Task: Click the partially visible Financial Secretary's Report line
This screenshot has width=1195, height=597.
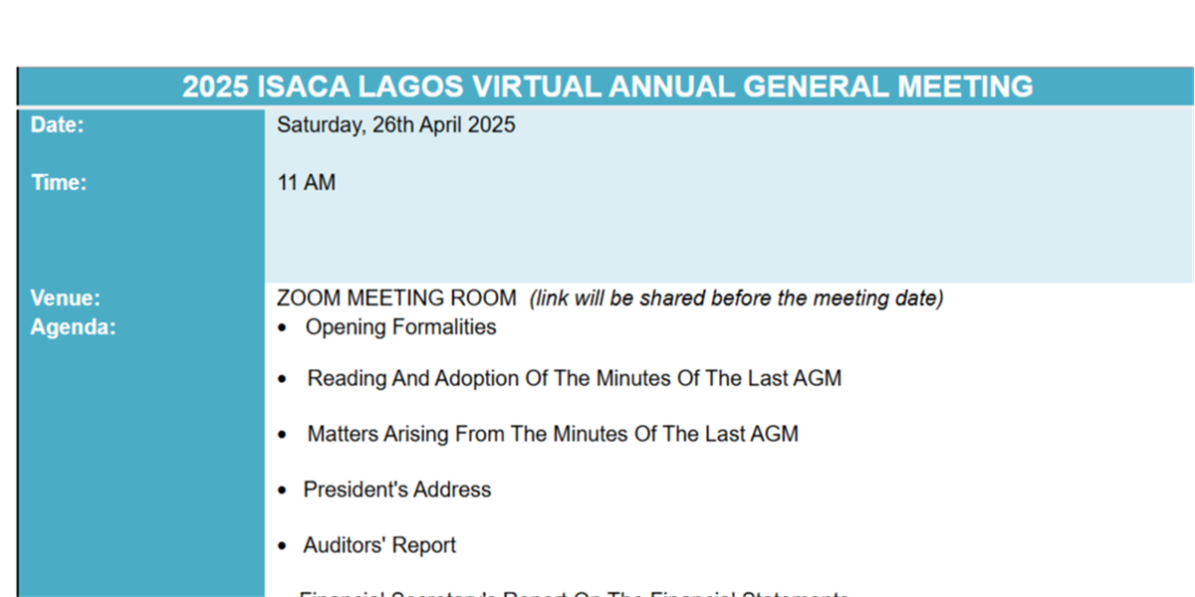Action: 574,593
